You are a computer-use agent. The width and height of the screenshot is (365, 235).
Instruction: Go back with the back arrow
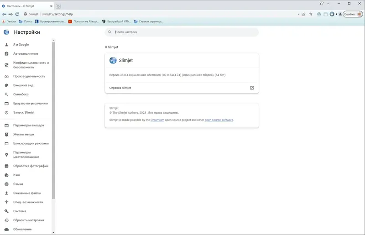coord(4,14)
